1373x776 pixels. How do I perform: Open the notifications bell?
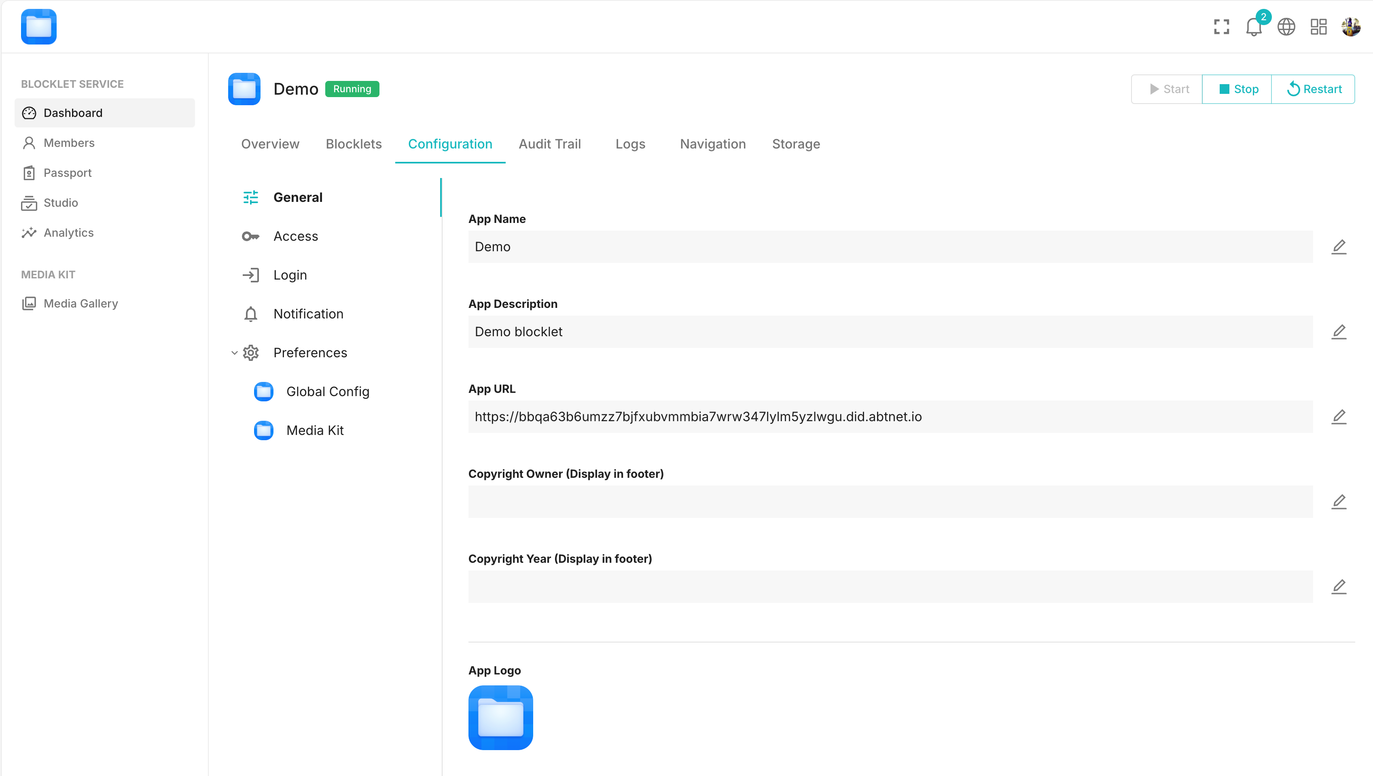click(x=1254, y=27)
